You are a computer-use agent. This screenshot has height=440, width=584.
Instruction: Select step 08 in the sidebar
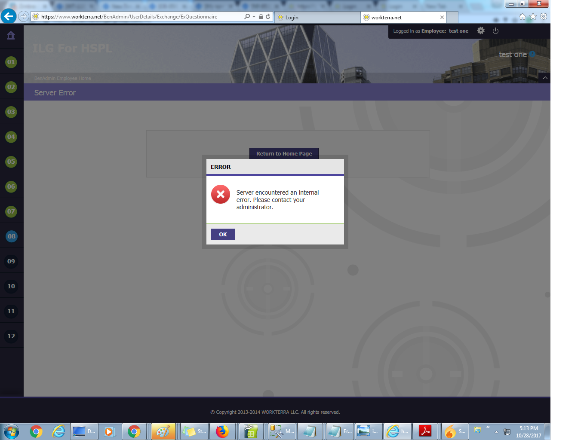coord(11,236)
